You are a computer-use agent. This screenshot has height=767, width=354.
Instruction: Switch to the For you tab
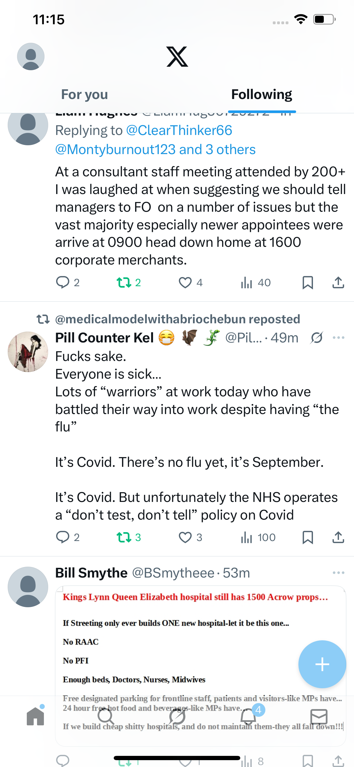point(84,94)
